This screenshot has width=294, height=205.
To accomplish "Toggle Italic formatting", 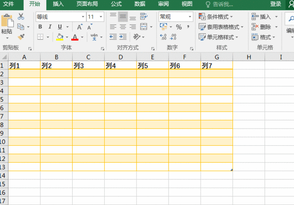I will [50, 27].
